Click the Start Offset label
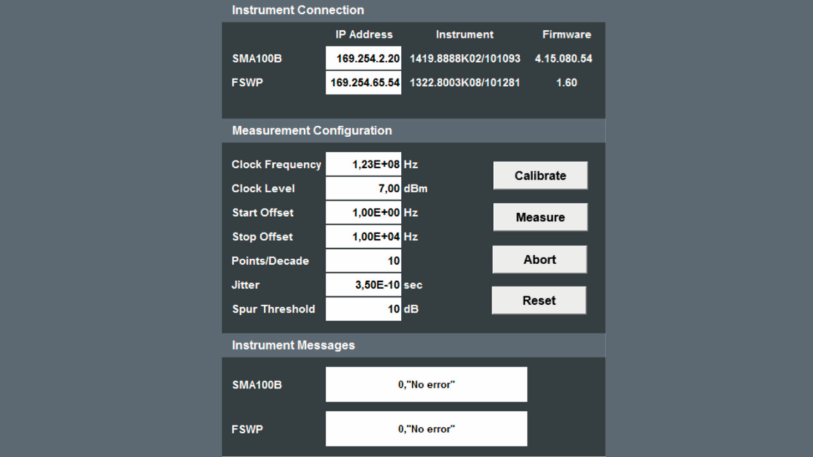The height and width of the screenshot is (457, 813). coord(263,213)
